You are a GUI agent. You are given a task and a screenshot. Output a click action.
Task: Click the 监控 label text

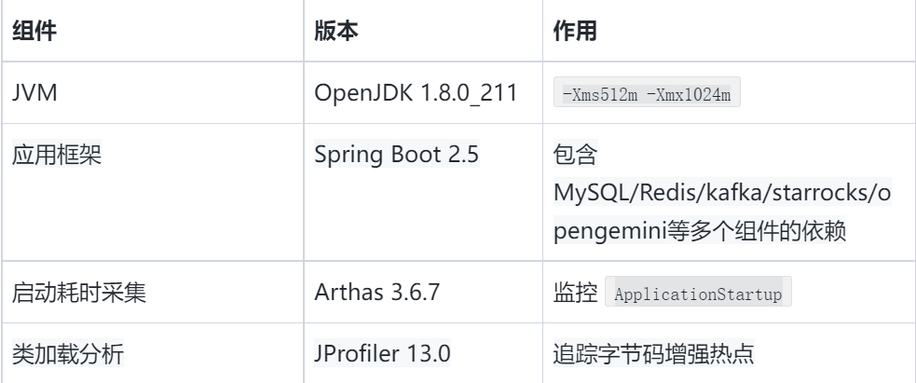click(x=576, y=292)
